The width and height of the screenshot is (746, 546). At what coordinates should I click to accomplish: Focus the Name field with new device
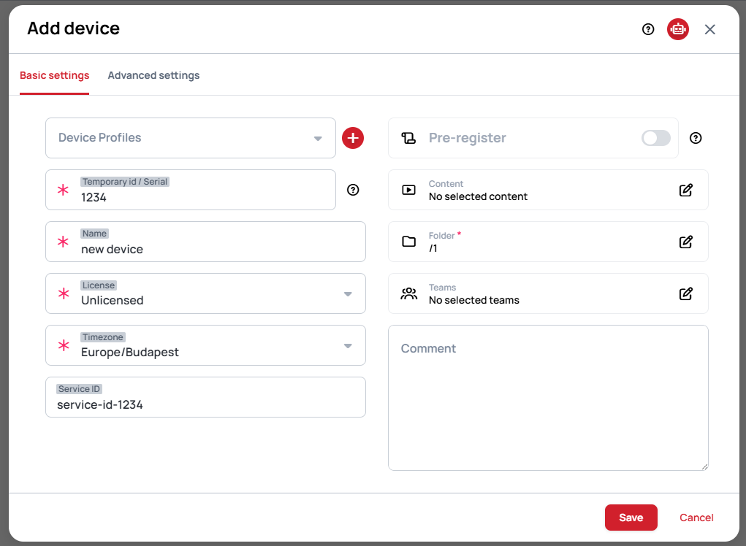[x=205, y=242]
